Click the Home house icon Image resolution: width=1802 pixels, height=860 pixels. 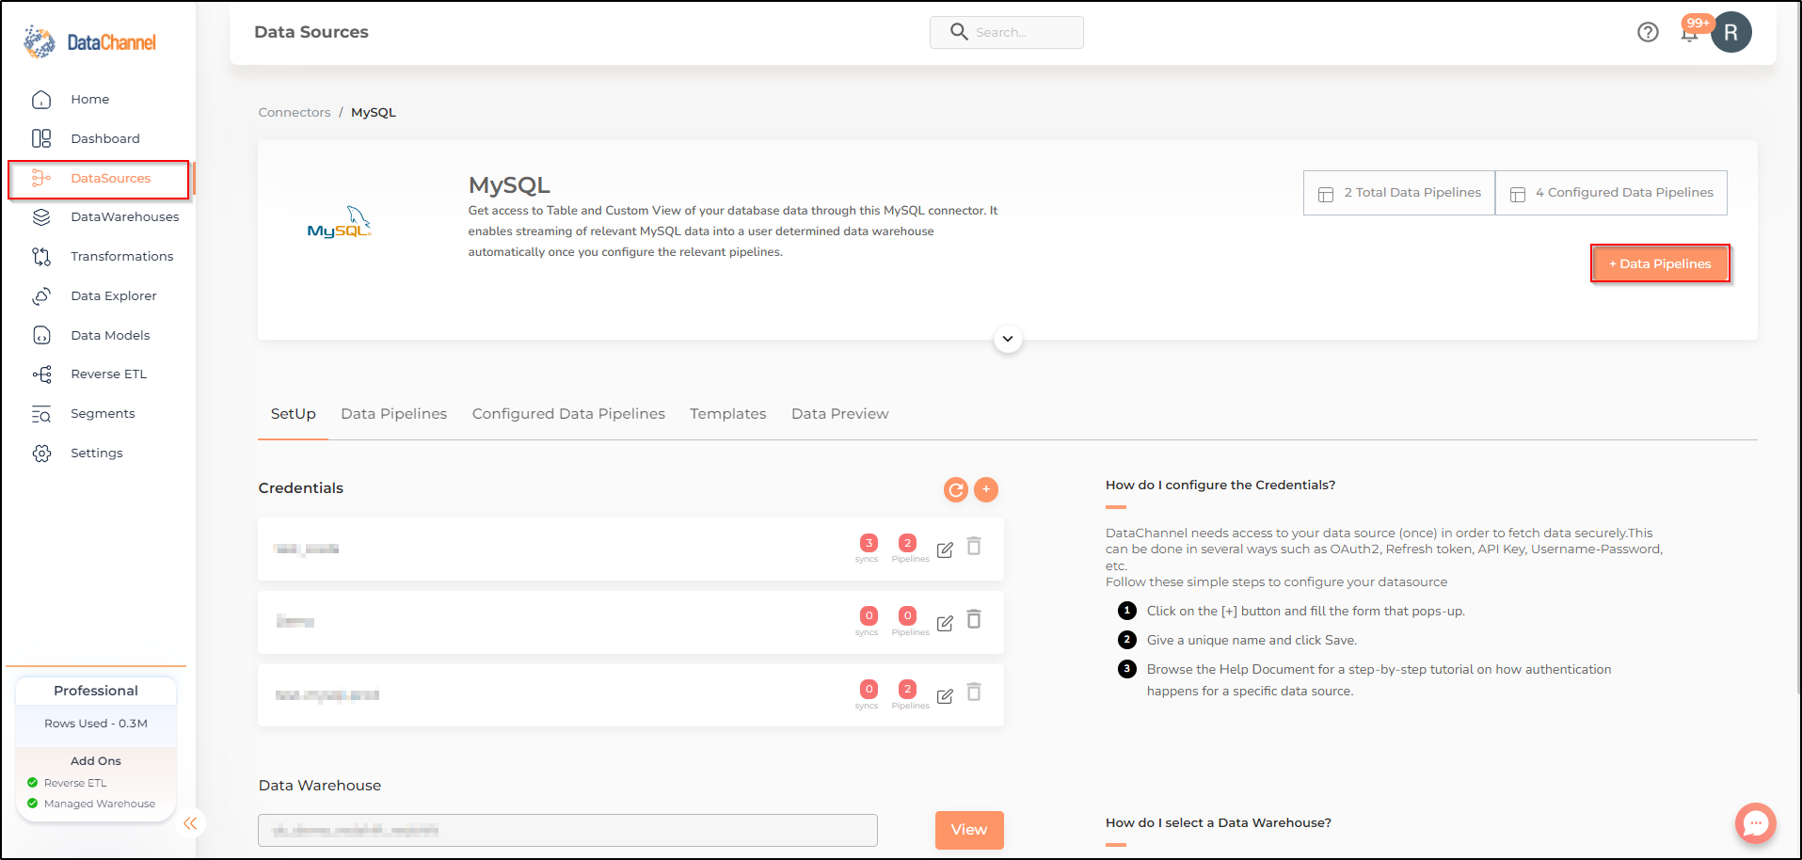tap(41, 99)
